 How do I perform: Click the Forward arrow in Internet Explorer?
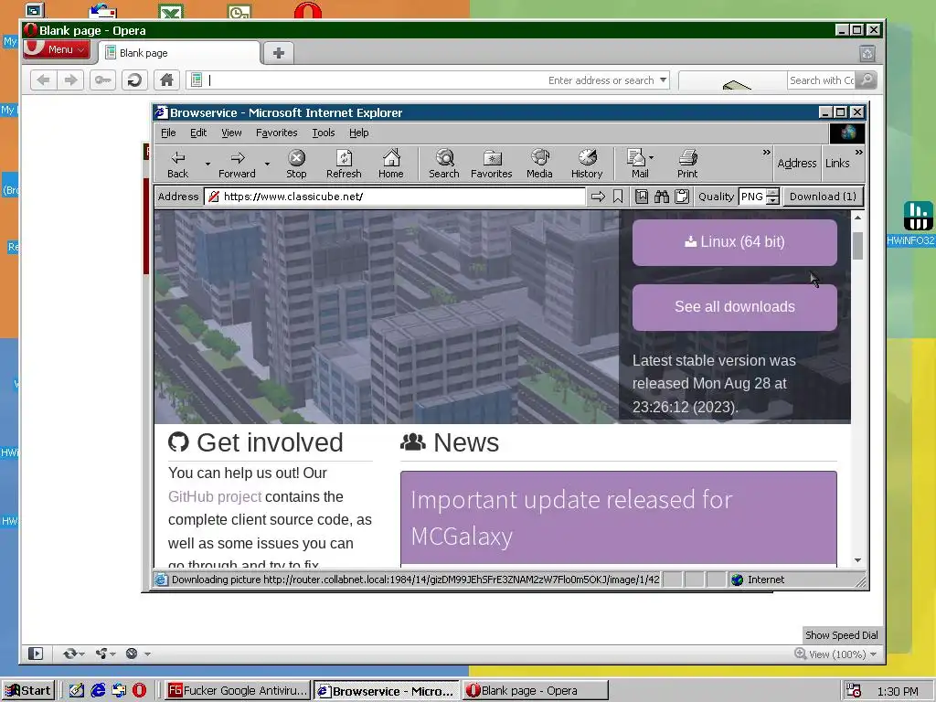(x=237, y=164)
